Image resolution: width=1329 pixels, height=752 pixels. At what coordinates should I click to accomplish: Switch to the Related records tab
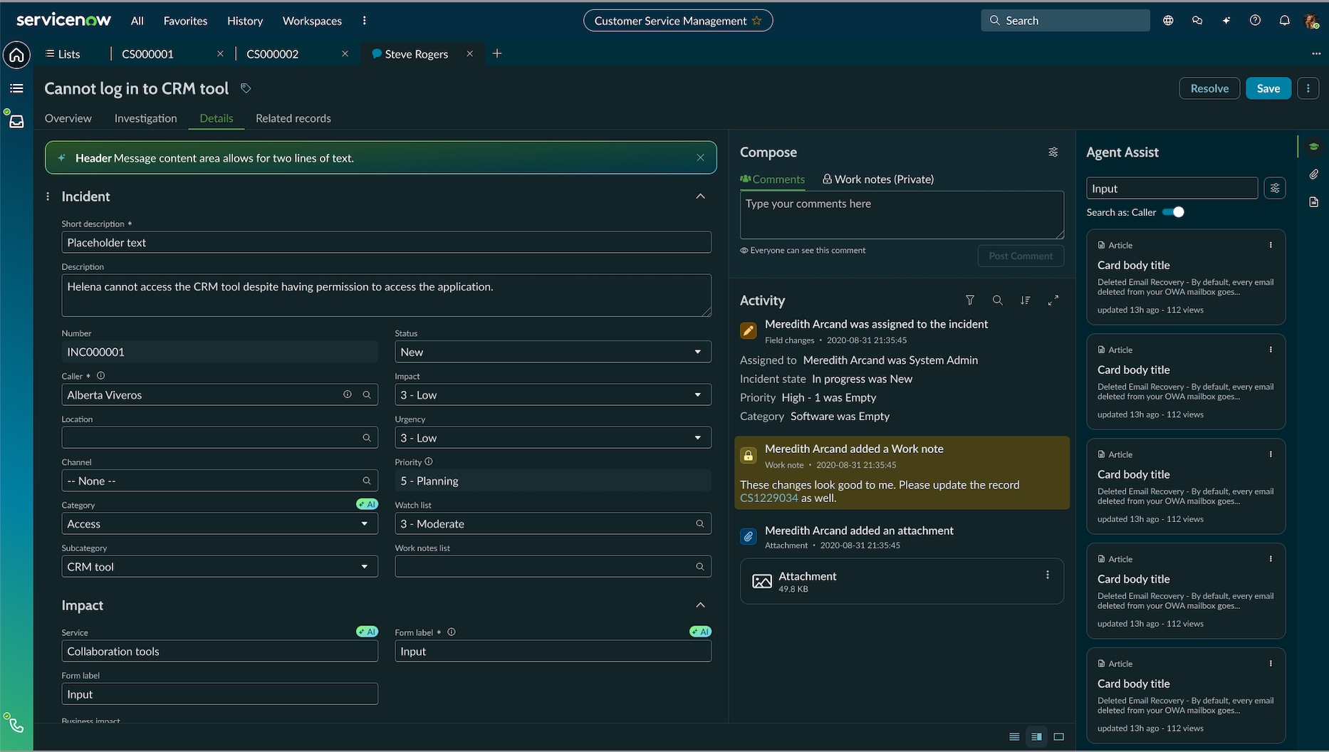[293, 118]
